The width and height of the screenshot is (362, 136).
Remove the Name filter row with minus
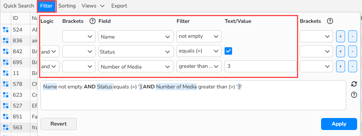click(x=353, y=36)
